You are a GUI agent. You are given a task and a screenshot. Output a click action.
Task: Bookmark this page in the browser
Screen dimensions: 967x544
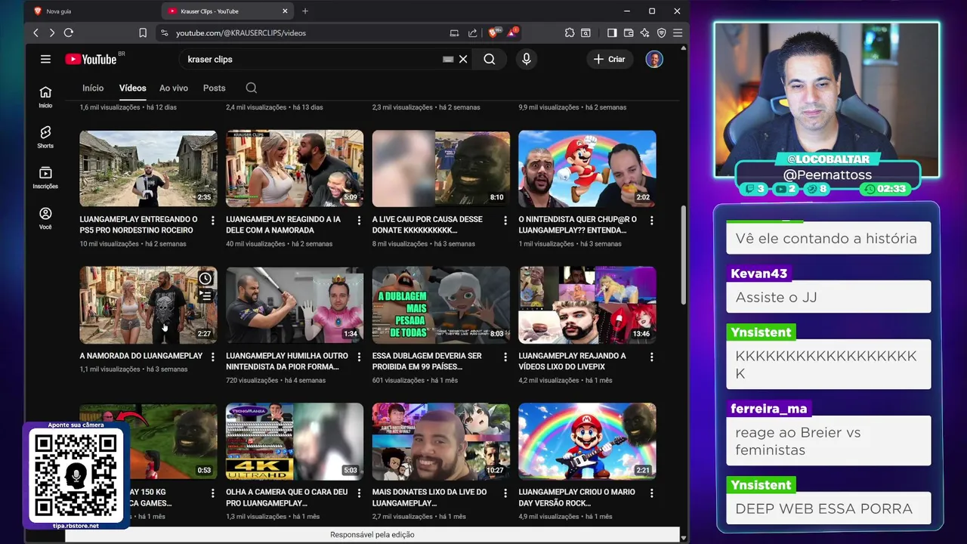[x=143, y=32]
